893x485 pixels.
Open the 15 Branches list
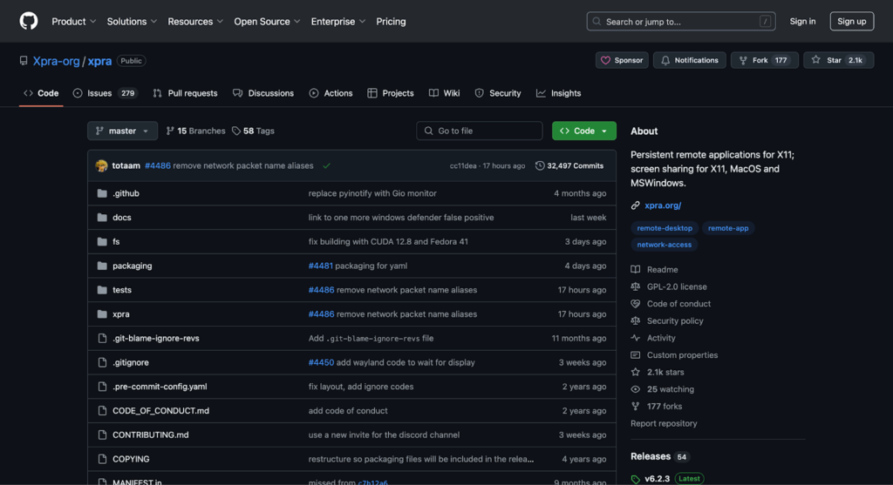(x=195, y=131)
